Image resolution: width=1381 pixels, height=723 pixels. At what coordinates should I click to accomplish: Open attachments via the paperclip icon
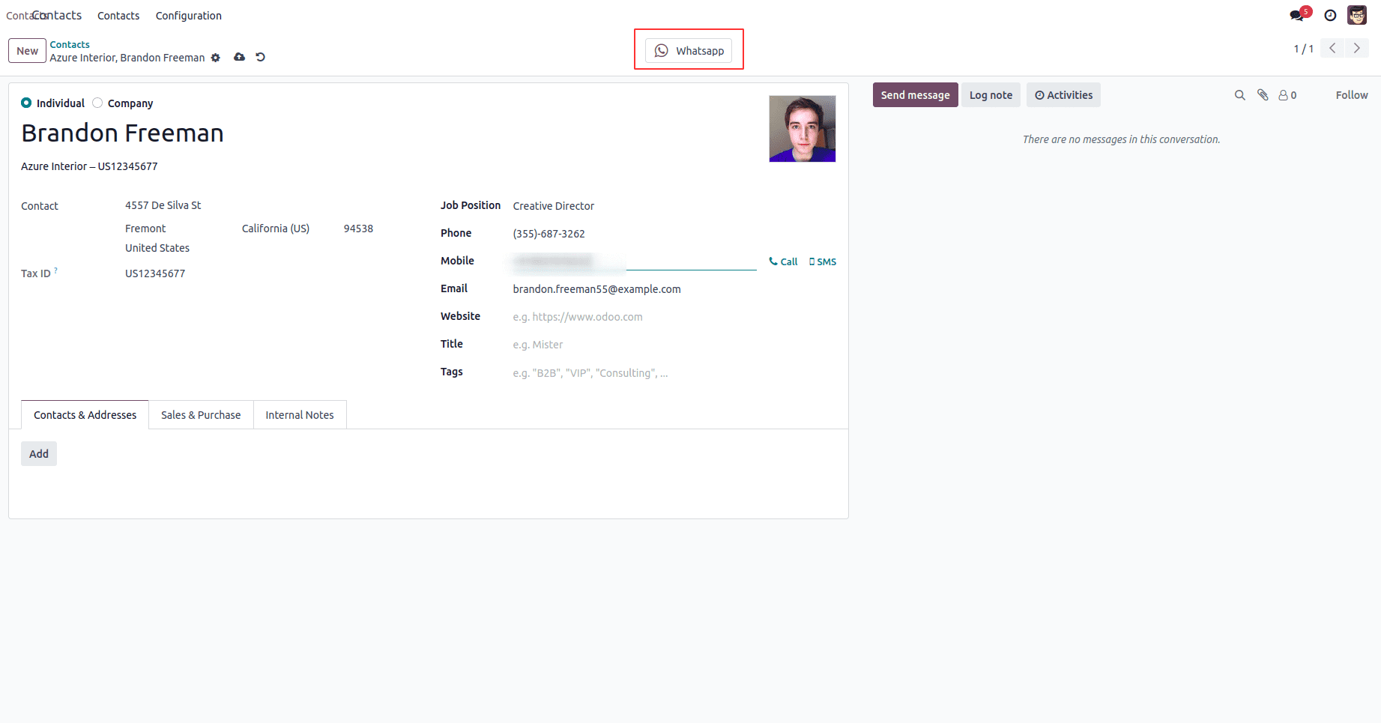point(1263,95)
